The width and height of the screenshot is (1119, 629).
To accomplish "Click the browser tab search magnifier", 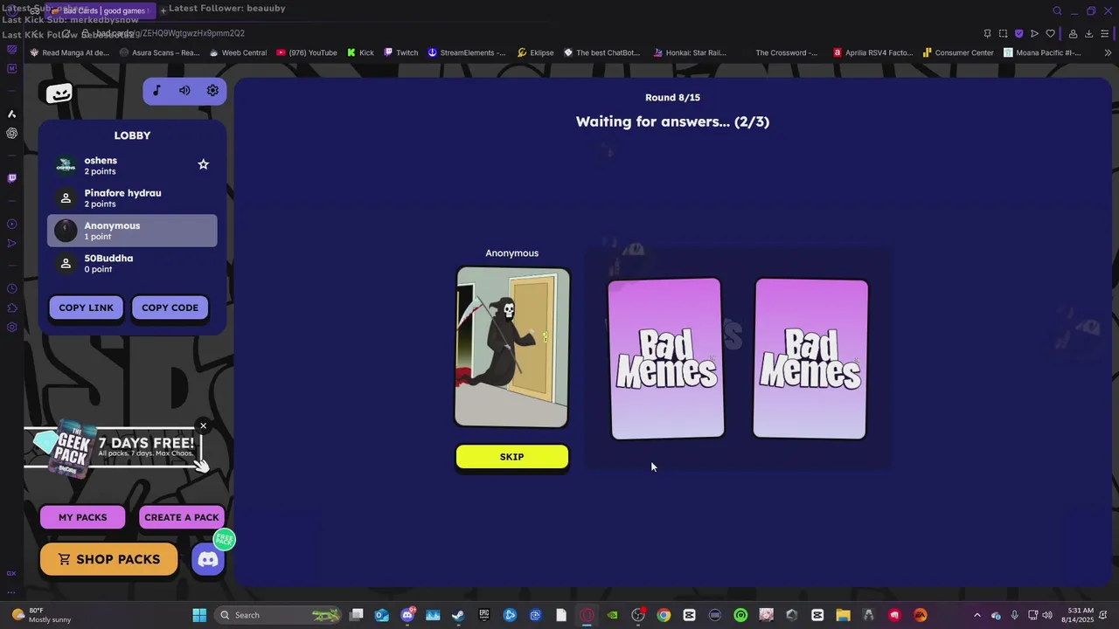I will tap(1057, 10).
